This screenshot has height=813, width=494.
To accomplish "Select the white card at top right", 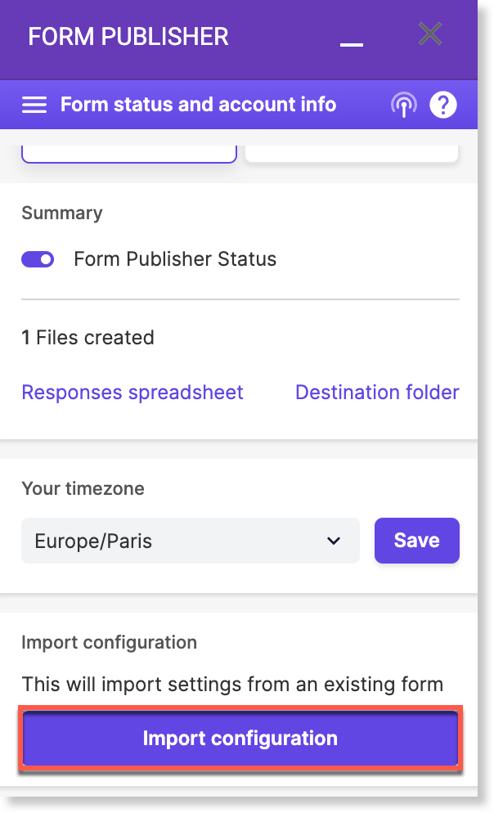I will (352, 154).
